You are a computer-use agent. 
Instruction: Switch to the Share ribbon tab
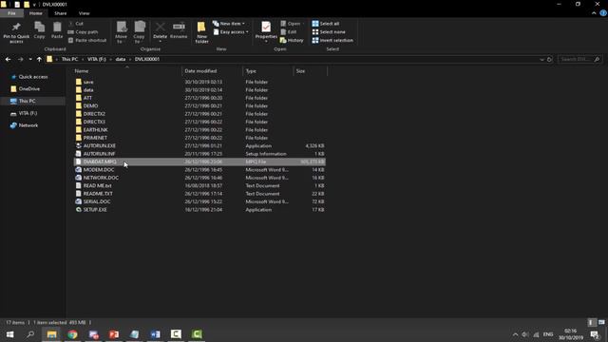pos(61,13)
